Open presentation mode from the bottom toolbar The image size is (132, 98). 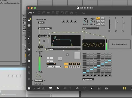point(51,88)
